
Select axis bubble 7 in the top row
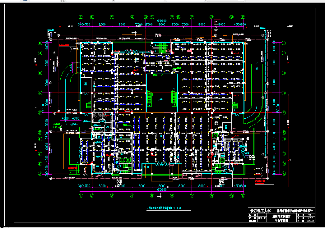pos(192,17)
